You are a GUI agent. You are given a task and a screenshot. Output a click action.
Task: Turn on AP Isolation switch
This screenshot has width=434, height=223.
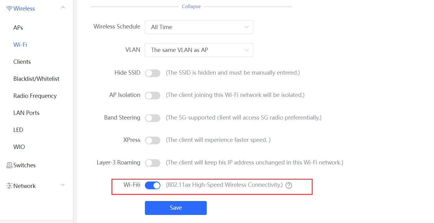[x=153, y=95]
